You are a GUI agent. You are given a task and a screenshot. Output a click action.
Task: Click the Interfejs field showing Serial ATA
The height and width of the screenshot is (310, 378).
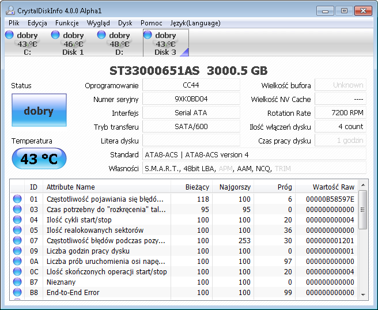point(191,113)
